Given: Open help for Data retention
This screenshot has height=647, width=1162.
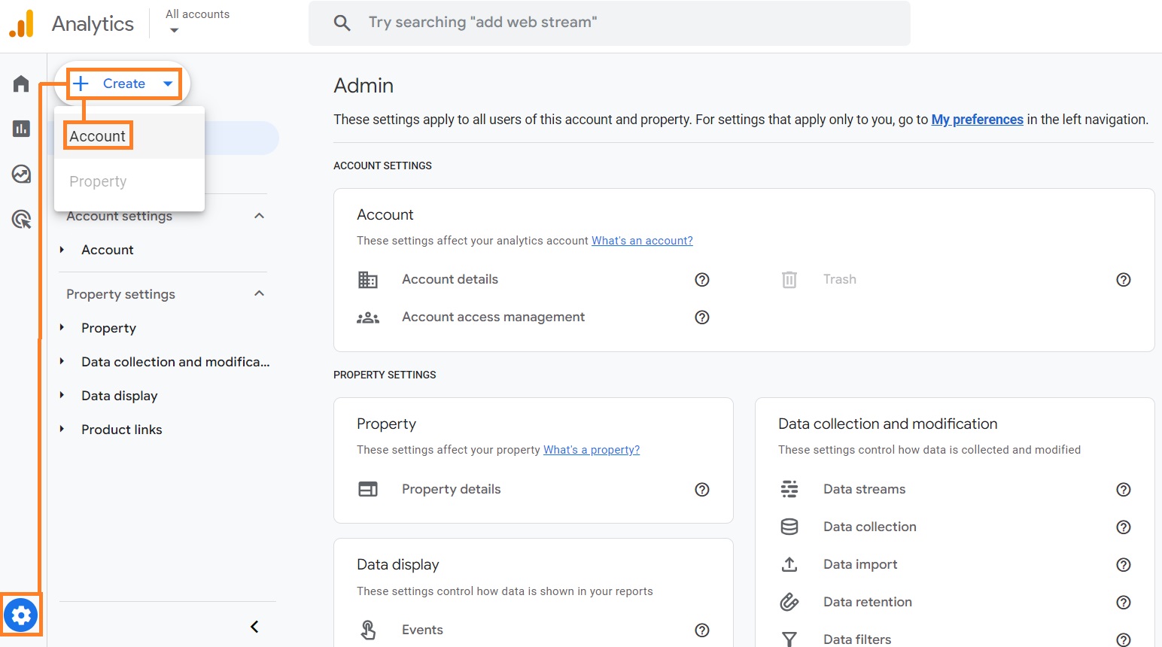Looking at the screenshot, I should pyautogui.click(x=1124, y=603).
